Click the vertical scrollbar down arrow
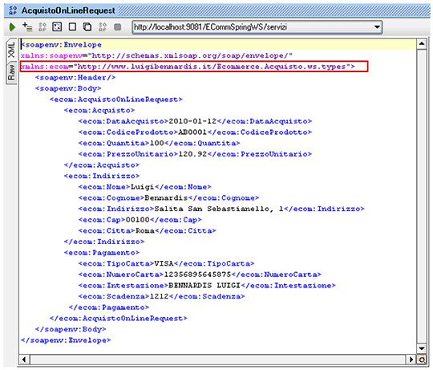This screenshot has width=433, height=370. (x=422, y=348)
